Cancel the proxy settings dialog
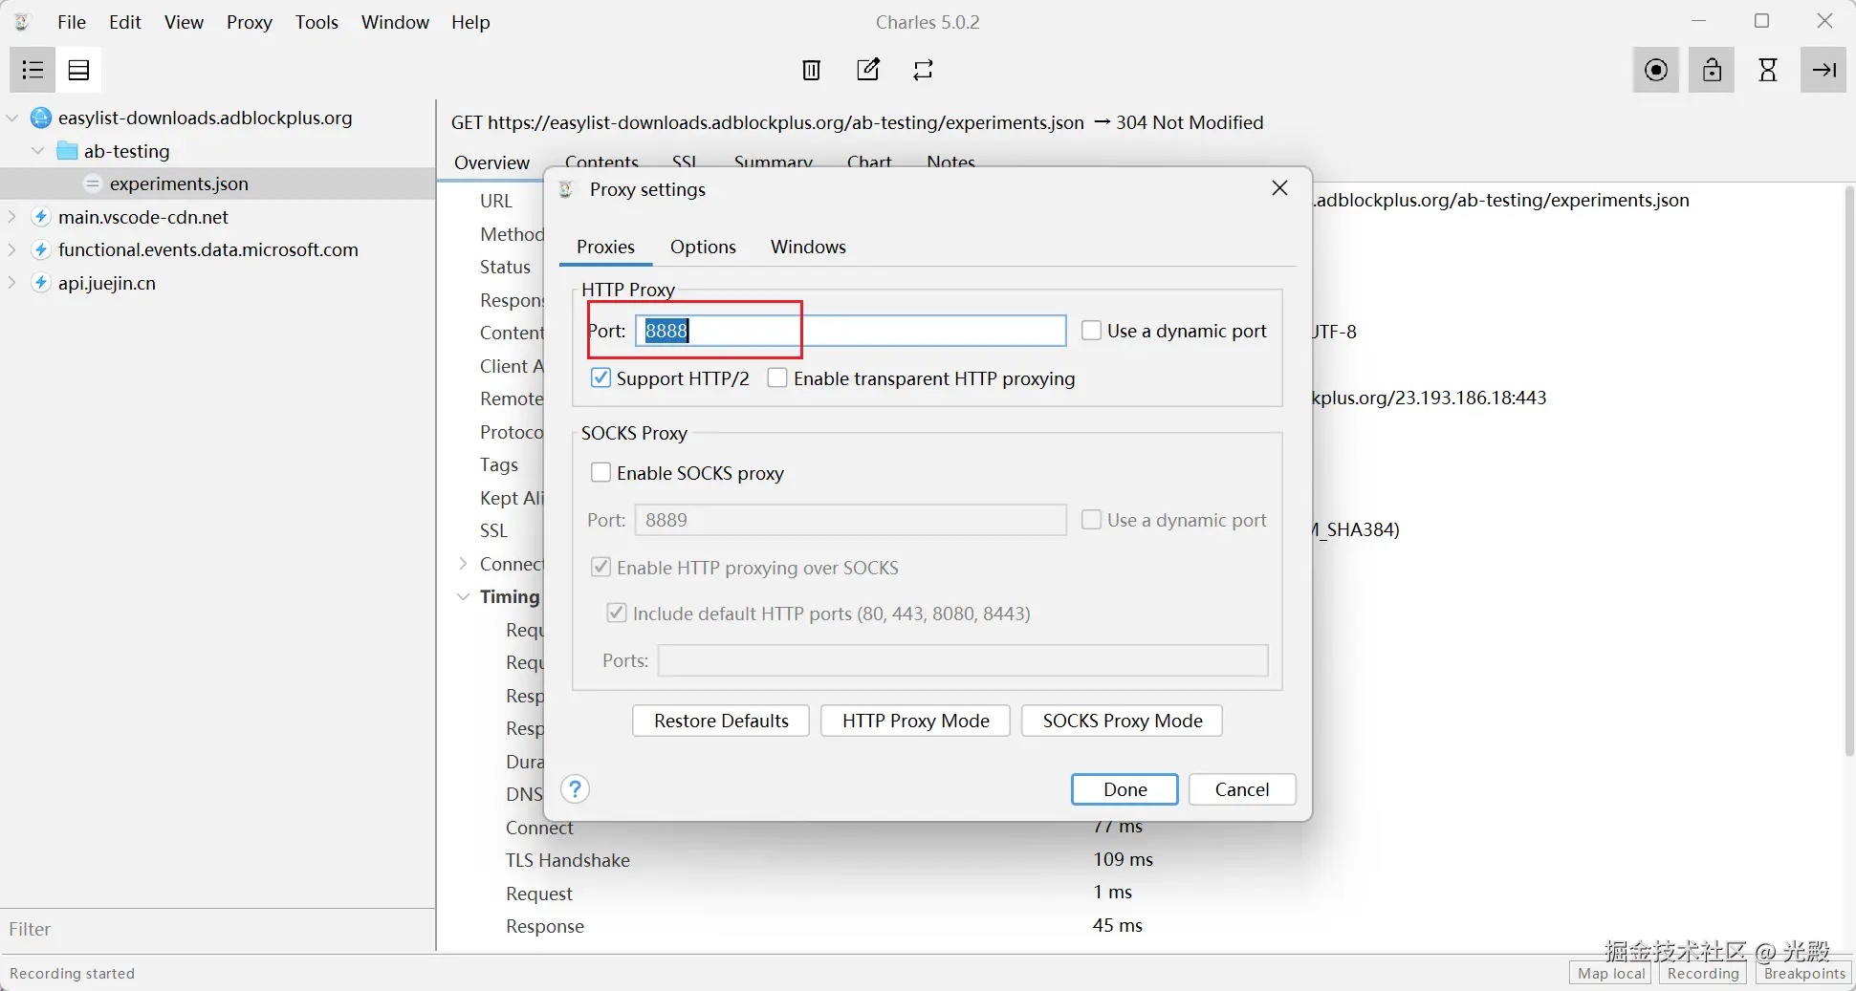This screenshot has height=991, width=1856. [1242, 789]
